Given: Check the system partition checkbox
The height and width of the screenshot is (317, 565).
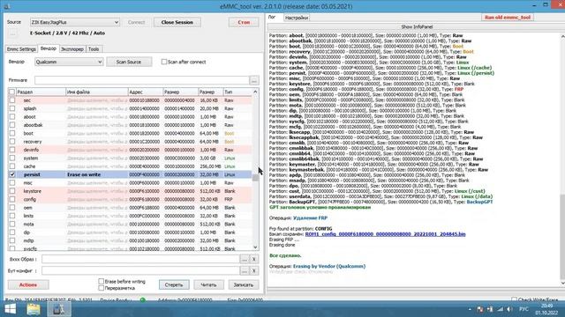Looking at the screenshot, I should (x=12, y=158).
